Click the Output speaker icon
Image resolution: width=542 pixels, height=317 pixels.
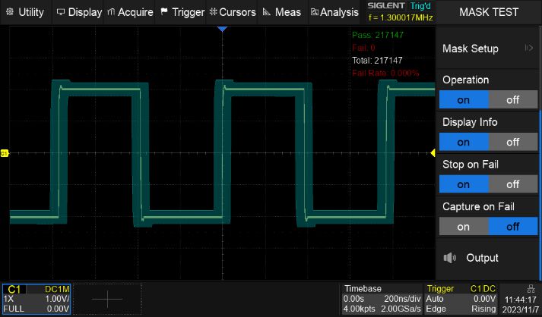click(x=450, y=258)
